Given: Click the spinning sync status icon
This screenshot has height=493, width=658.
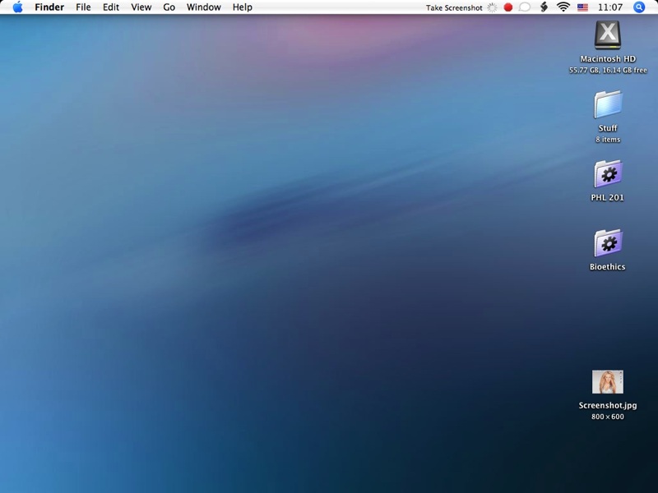Looking at the screenshot, I should 492,7.
